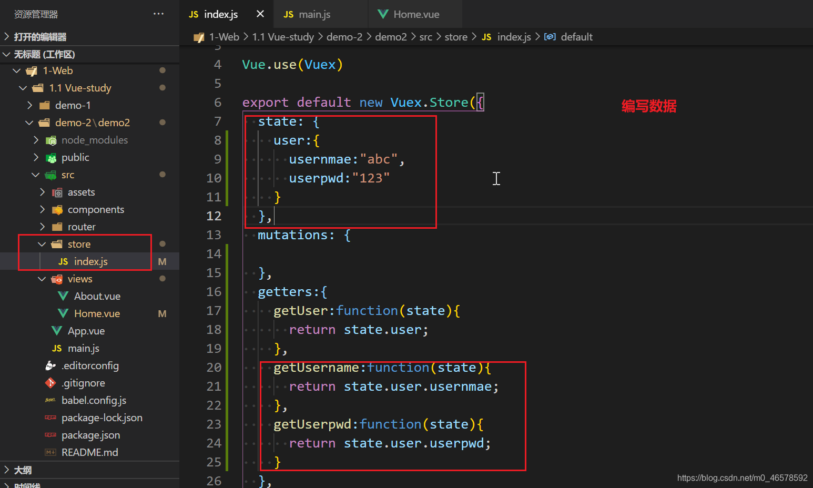813x488 pixels.
Task: Select src in the breadcrumb
Action: [426, 37]
